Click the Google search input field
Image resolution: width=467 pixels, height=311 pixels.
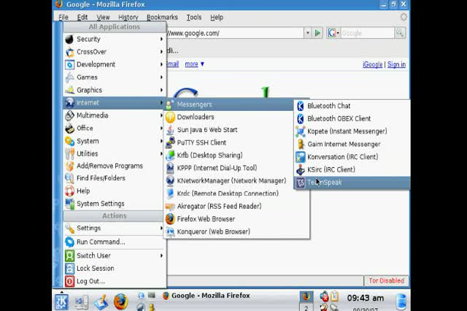[367, 33]
